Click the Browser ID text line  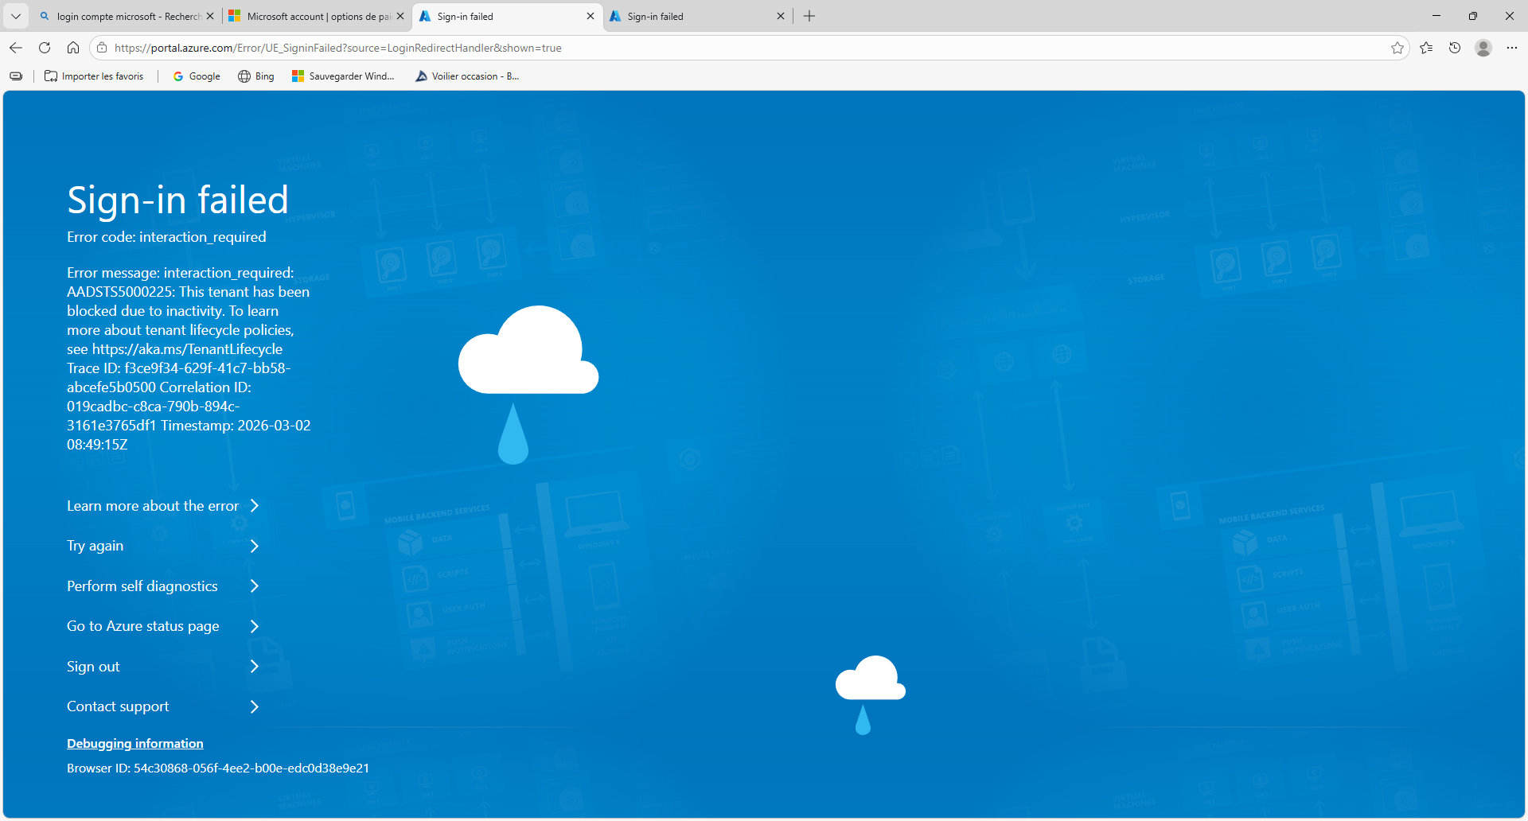coord(218,768)
